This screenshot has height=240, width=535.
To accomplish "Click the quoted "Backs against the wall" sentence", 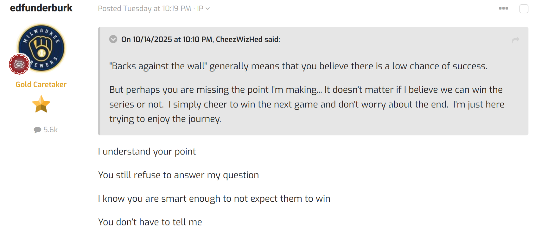I will pos(298,66).
